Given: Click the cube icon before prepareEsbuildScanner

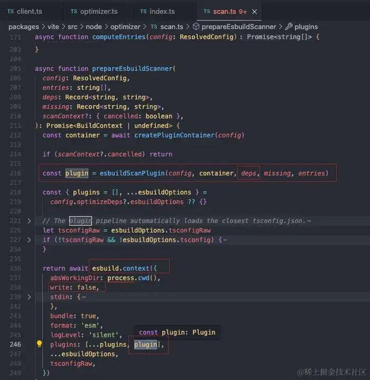Looking at the screenshot, I should (196, 26).
